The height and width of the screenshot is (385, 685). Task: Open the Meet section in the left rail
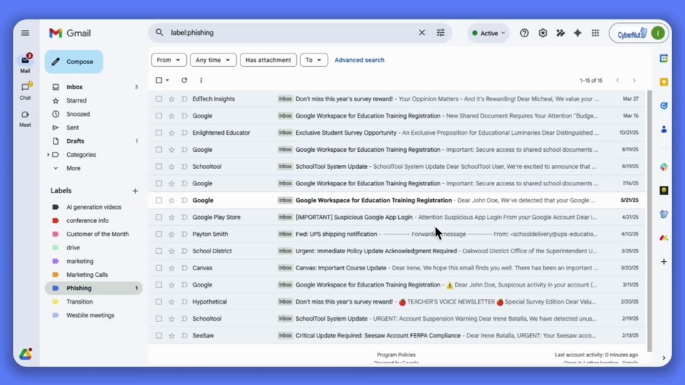pos(26,118)
